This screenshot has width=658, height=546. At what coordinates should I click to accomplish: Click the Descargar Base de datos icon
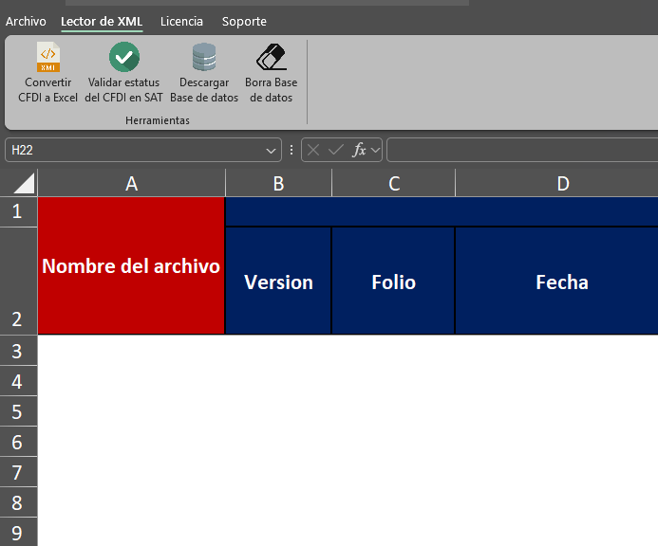click(203, 59)
